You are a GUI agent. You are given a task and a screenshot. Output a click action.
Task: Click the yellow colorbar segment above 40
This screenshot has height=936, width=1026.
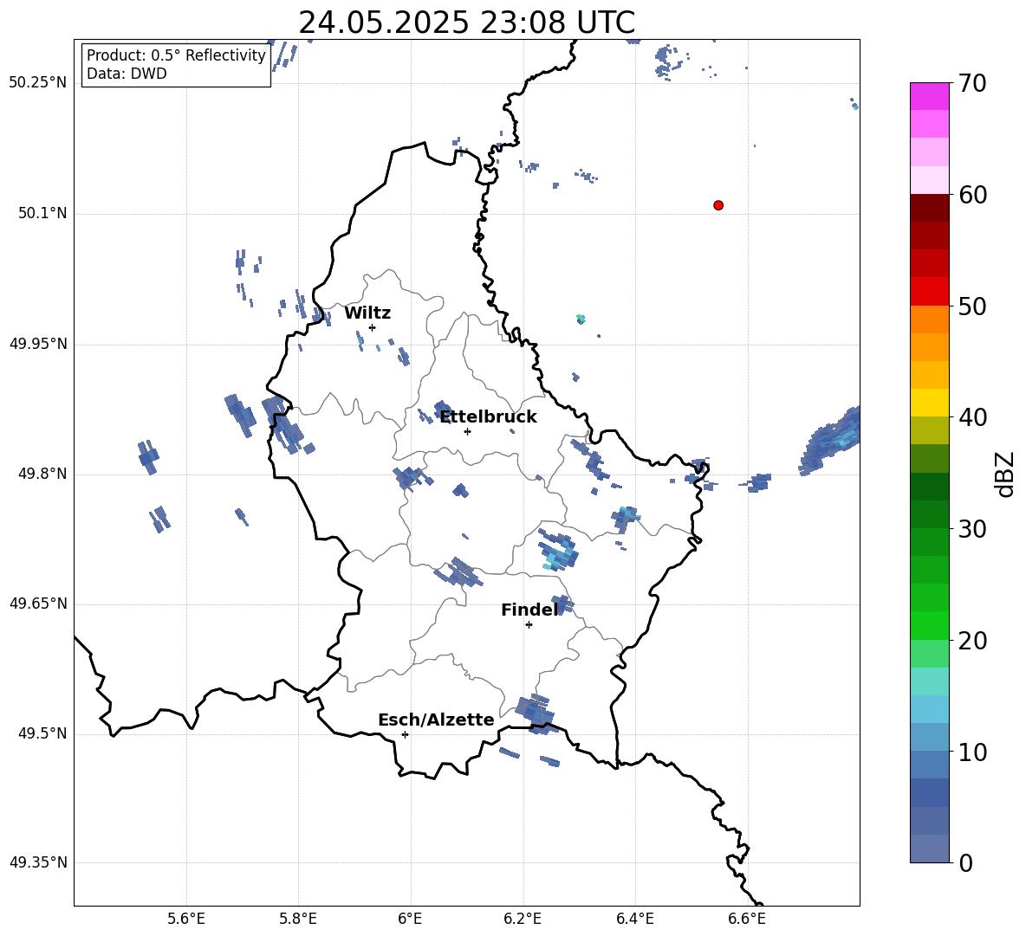930,403
